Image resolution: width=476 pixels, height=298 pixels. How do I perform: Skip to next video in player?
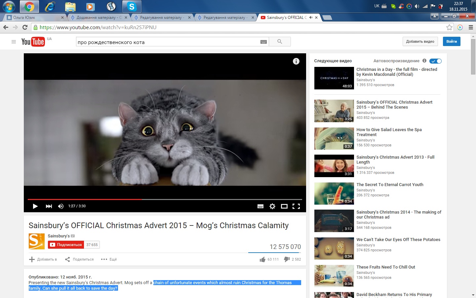(49, 206)
